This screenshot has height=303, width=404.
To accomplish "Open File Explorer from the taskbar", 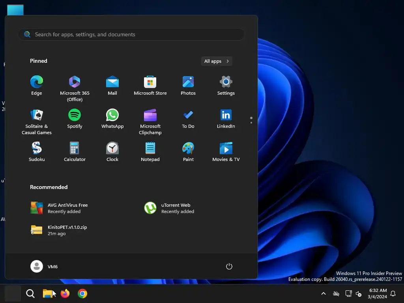I will click(47, 294).
